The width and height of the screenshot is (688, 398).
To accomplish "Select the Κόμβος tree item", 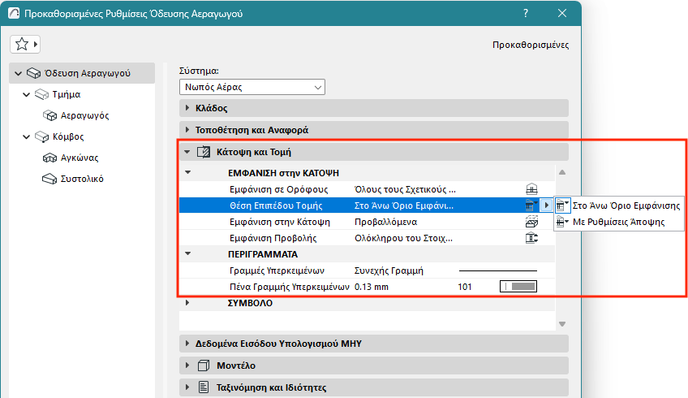I will pyautogui.click(x=68, y=136).
